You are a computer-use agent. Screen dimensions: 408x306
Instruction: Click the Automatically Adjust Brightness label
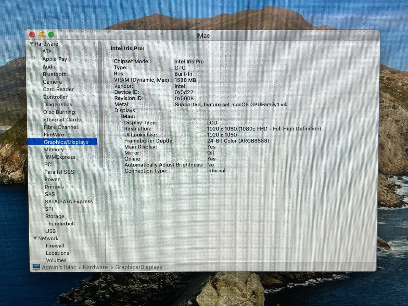coord(164,165)
